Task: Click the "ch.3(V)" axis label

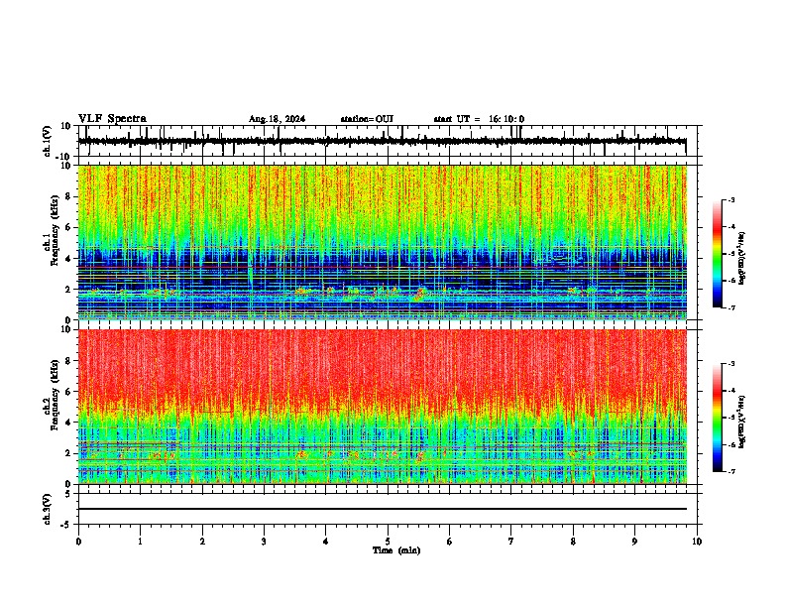Action: point(48,510)
